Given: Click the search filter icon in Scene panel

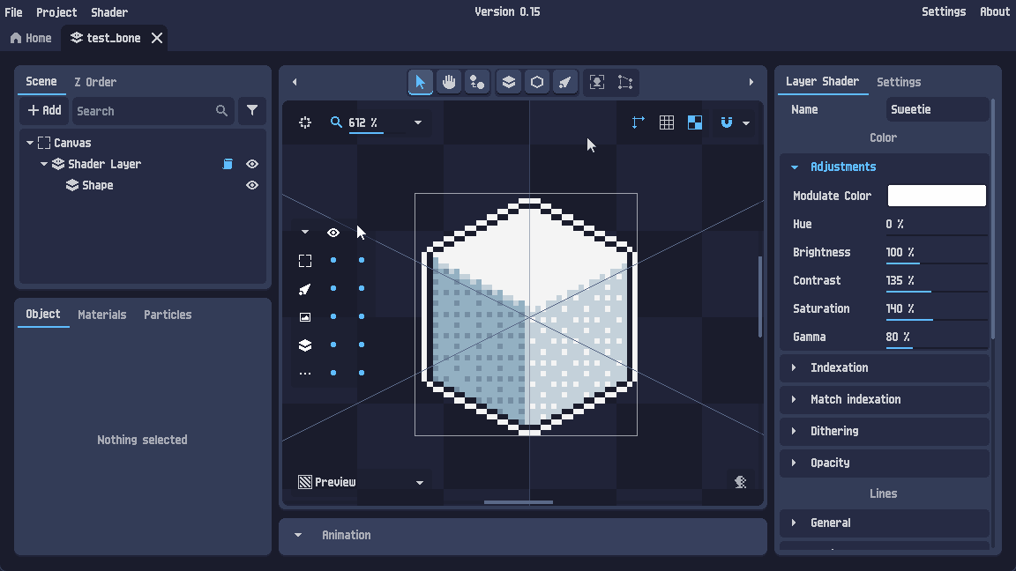Looking at the screenshot, I should [252, 111].
